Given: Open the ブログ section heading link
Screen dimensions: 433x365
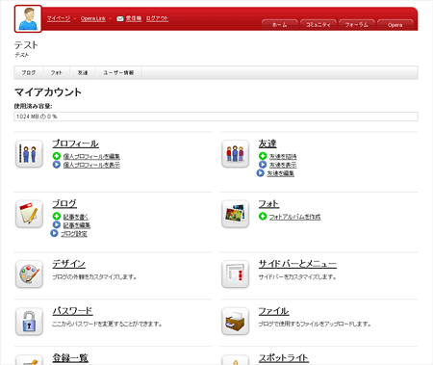Looking at the screenshot, I should (x=64, y=203).
